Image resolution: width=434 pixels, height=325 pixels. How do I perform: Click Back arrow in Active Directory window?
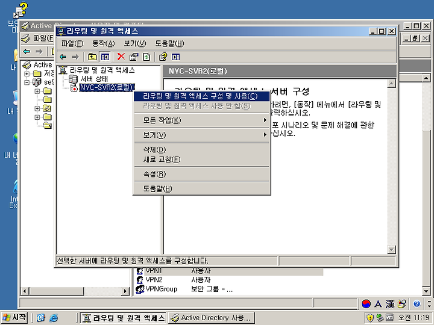point(27,51)
